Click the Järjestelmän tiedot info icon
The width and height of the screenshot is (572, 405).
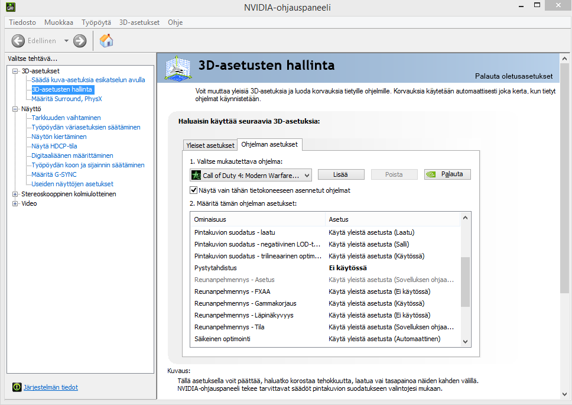[x=17, y=387]
